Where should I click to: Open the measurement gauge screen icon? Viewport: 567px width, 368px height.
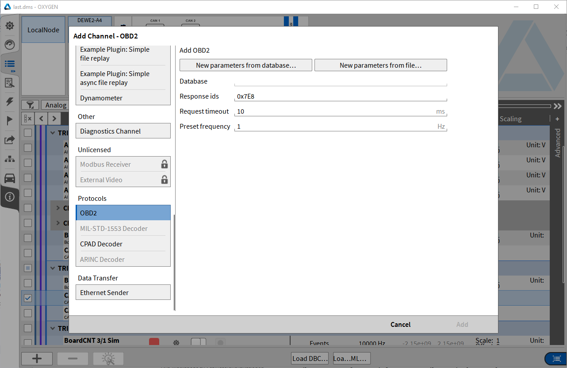[x=9, y=45]
